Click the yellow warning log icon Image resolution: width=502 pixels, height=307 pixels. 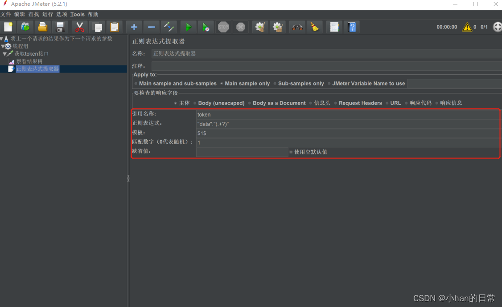click(x=467, y=27)
